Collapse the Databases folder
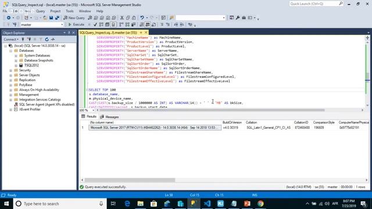This screenshot has width=372, height=209. tap(10, 51)
